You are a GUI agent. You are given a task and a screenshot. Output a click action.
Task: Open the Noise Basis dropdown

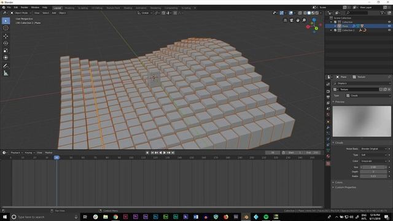[x=374, y=149]
